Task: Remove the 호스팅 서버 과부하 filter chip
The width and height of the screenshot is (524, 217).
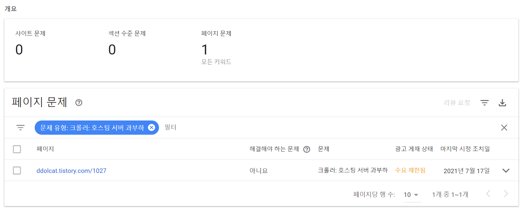Action: coord(152,128)
